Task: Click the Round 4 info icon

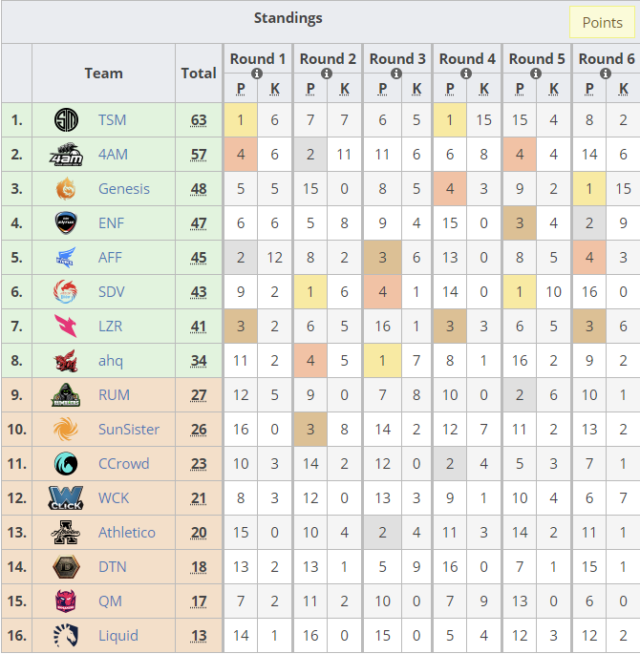Action: pyautogui.click(x=466, y=74)
